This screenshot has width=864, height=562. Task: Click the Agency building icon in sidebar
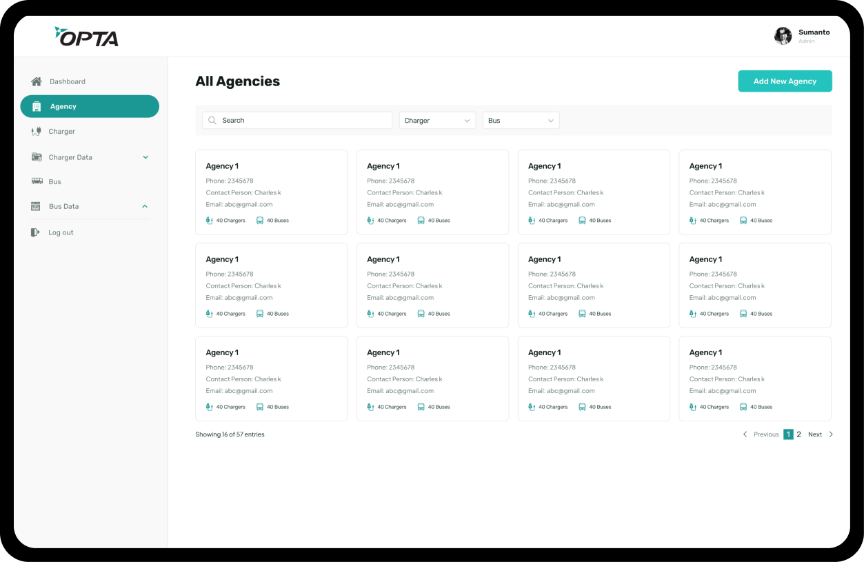tap(37, 106)
